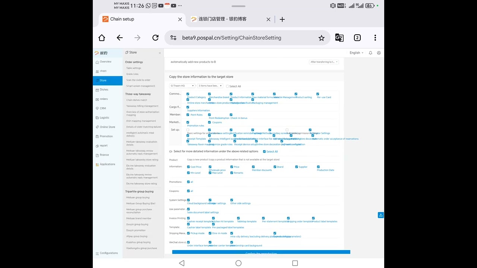Open Grade rules submenu item
The width and height of the screenshot is (477, 268).
pos(132,74)
